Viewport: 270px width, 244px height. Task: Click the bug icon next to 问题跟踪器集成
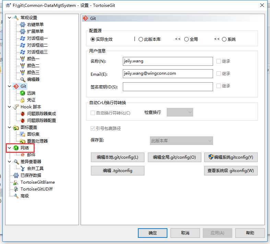[23, 114]
